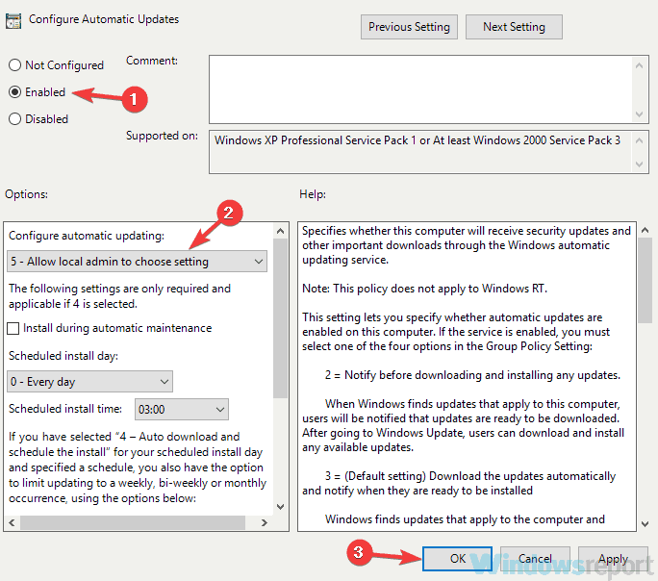The height and width of the screenshot is (581, 658).
Task: Click the Configure Automatic Updates policy icon
Action: click(x=13, y=20)
